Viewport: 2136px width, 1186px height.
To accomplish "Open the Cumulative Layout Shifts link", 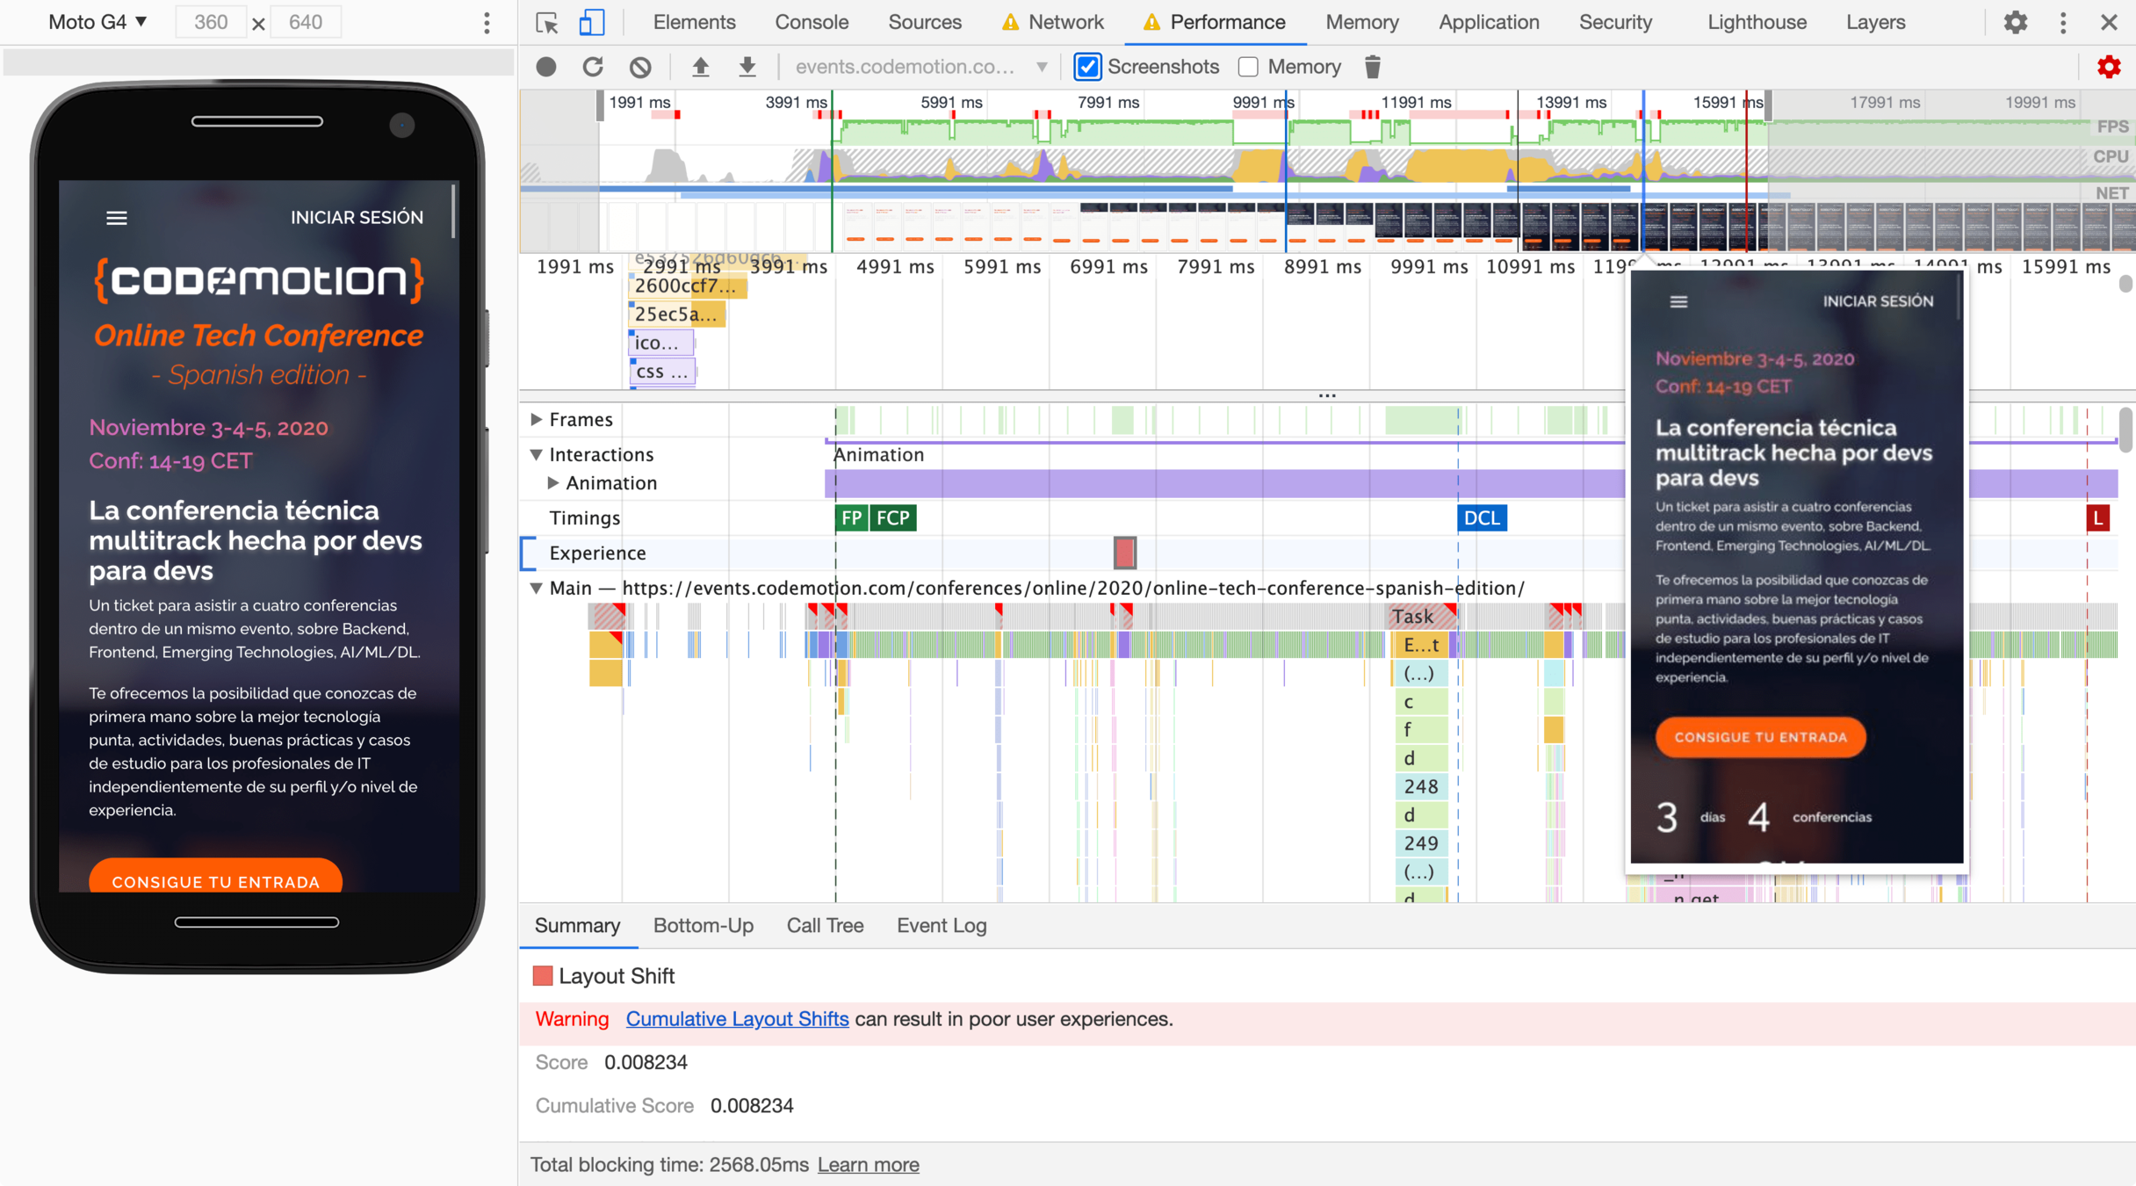I will tap(737, 1019).
